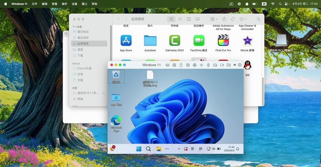Go back in Finder with the left chevron
321x167 pixels.
click(x=119, y=19)
